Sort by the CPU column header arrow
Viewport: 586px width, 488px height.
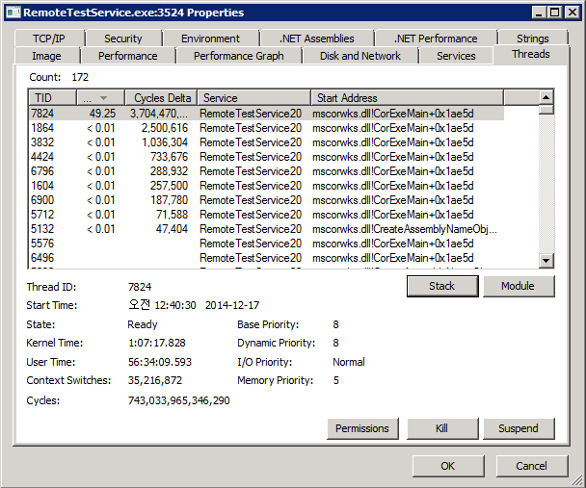pos(101,97)
